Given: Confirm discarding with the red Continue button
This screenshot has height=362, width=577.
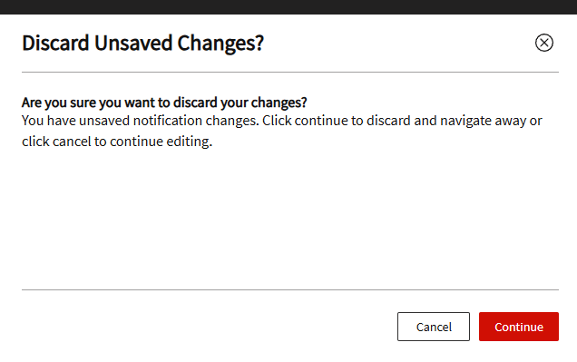Looking at the screenshot, I should pos(519,327).
